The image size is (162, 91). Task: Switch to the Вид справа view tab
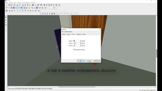[38, 88]
